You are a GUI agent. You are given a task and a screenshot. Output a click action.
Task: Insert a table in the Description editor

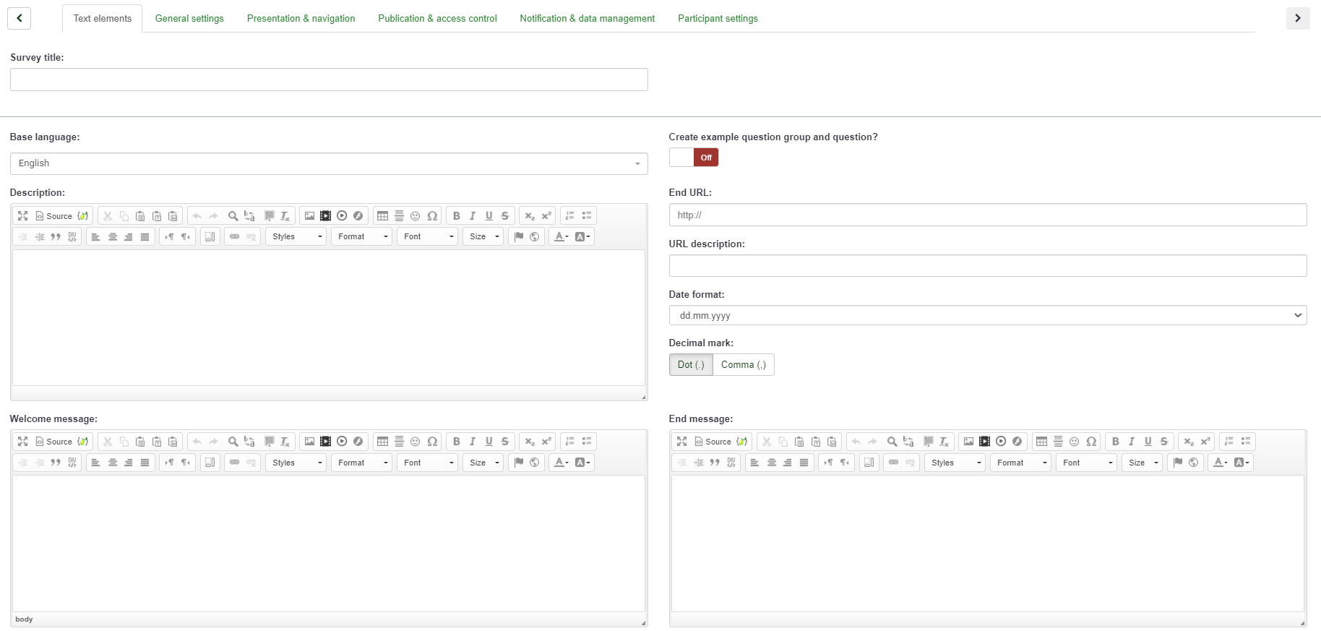coord(382,216)
